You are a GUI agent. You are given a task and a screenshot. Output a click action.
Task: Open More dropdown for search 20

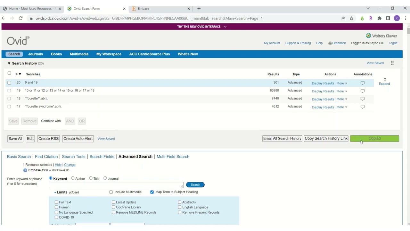342,83
